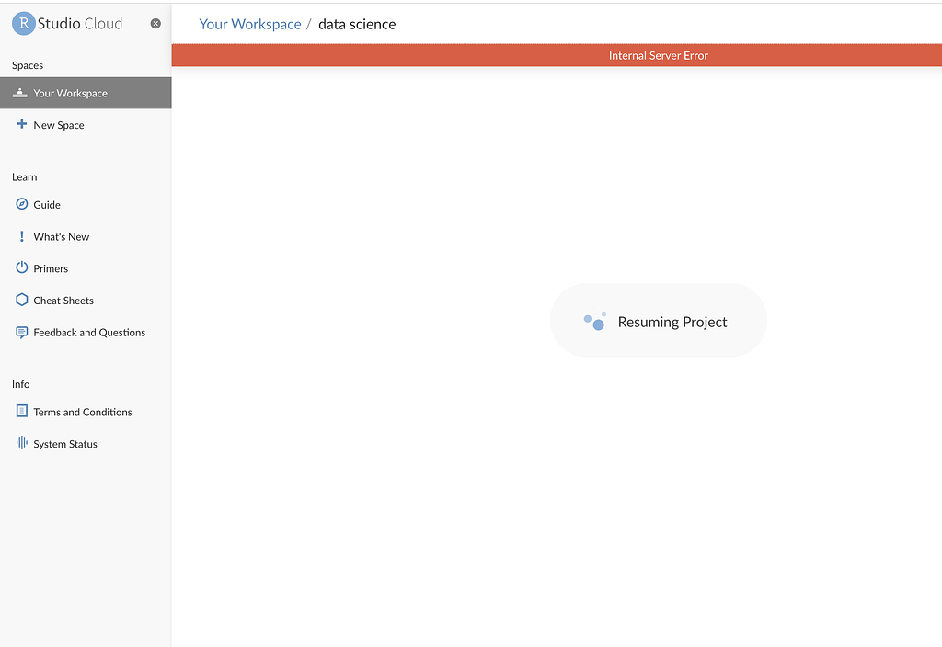Image resolution: width=942 pixels, height=647 pixels.
Task: Click the Terms and Conditions document icon
Action: click(22, 411)
